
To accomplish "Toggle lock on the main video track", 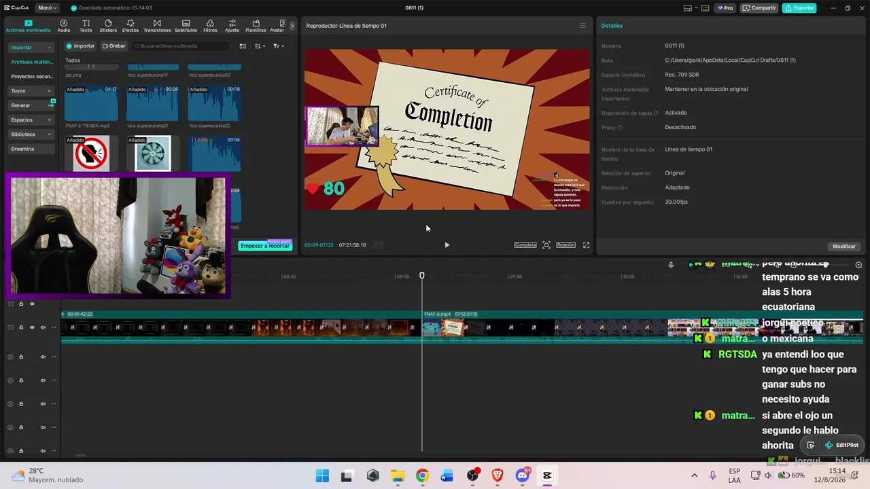I will [21, 327].
